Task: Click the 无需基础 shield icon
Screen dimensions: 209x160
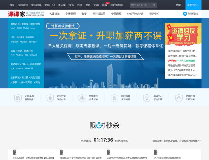Action: [18, 98]
